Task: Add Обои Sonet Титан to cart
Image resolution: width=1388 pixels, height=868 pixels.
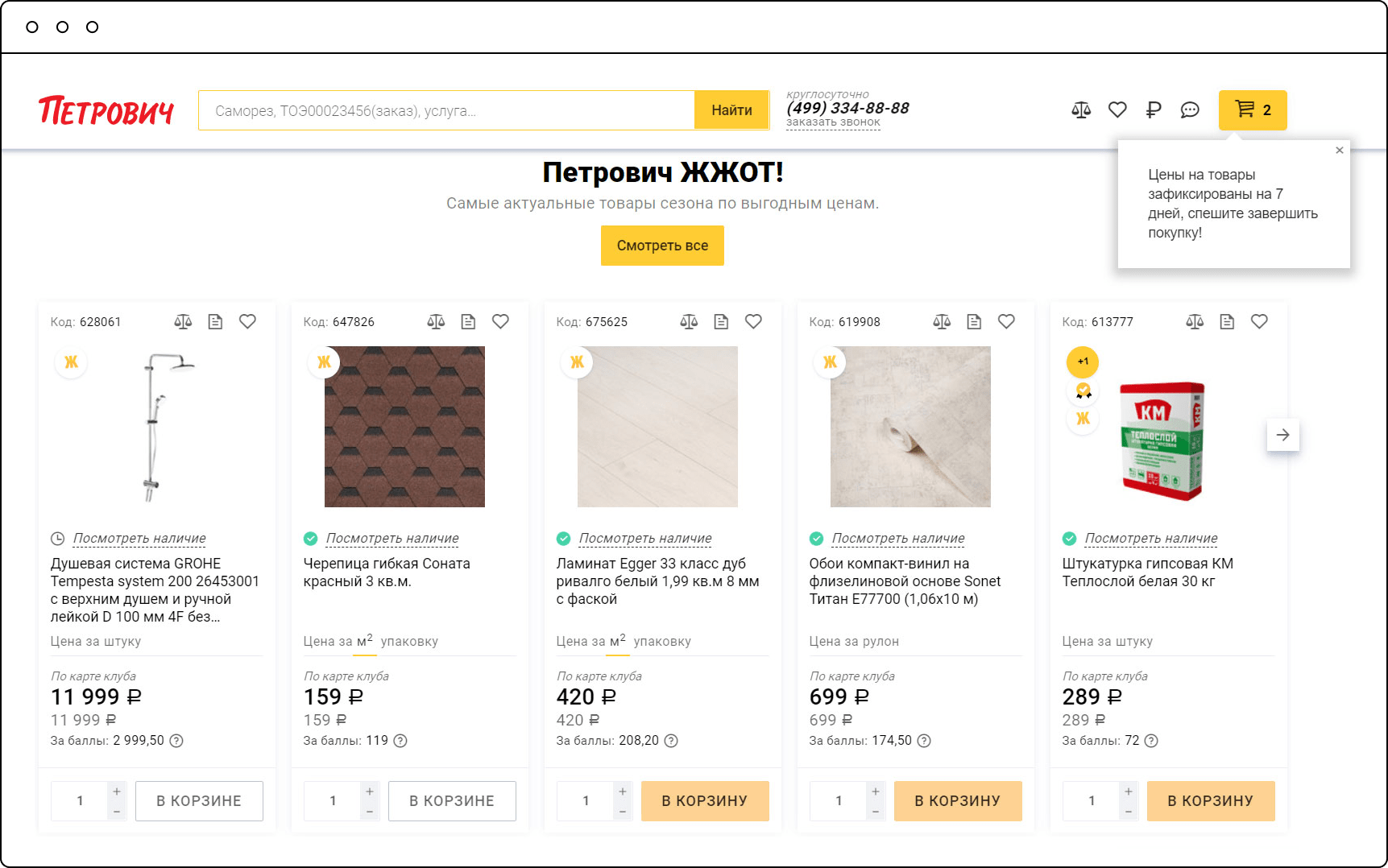Action: pyautogui.click(x=958, y=801)
